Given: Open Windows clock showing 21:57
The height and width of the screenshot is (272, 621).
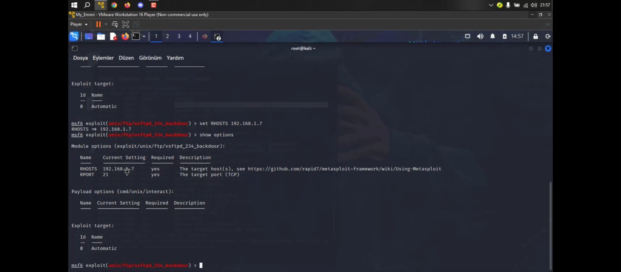Looking at the screenshot, I should coord(545,5).
